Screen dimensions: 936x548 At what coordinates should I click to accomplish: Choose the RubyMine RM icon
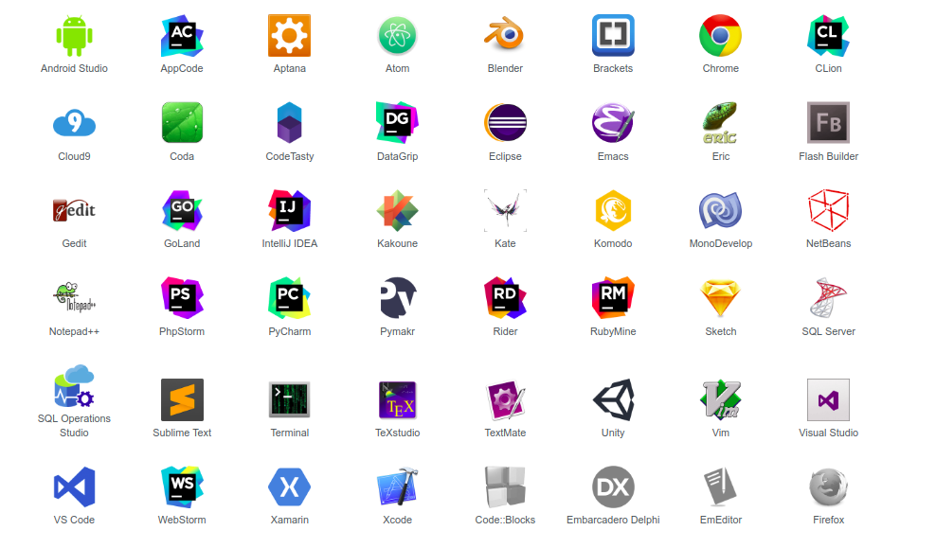613,297
